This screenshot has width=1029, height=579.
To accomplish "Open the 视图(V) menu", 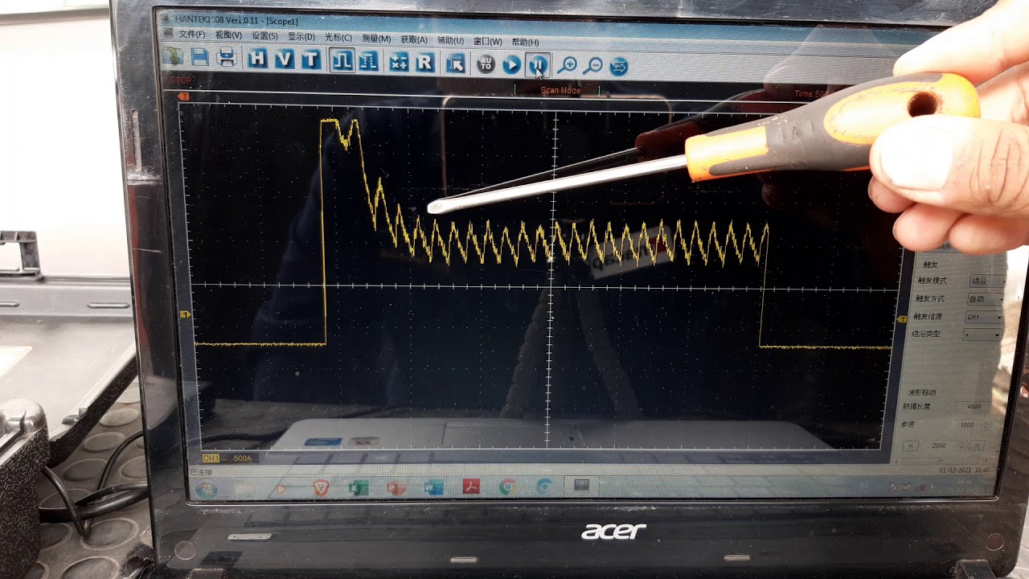I will 228,35.
